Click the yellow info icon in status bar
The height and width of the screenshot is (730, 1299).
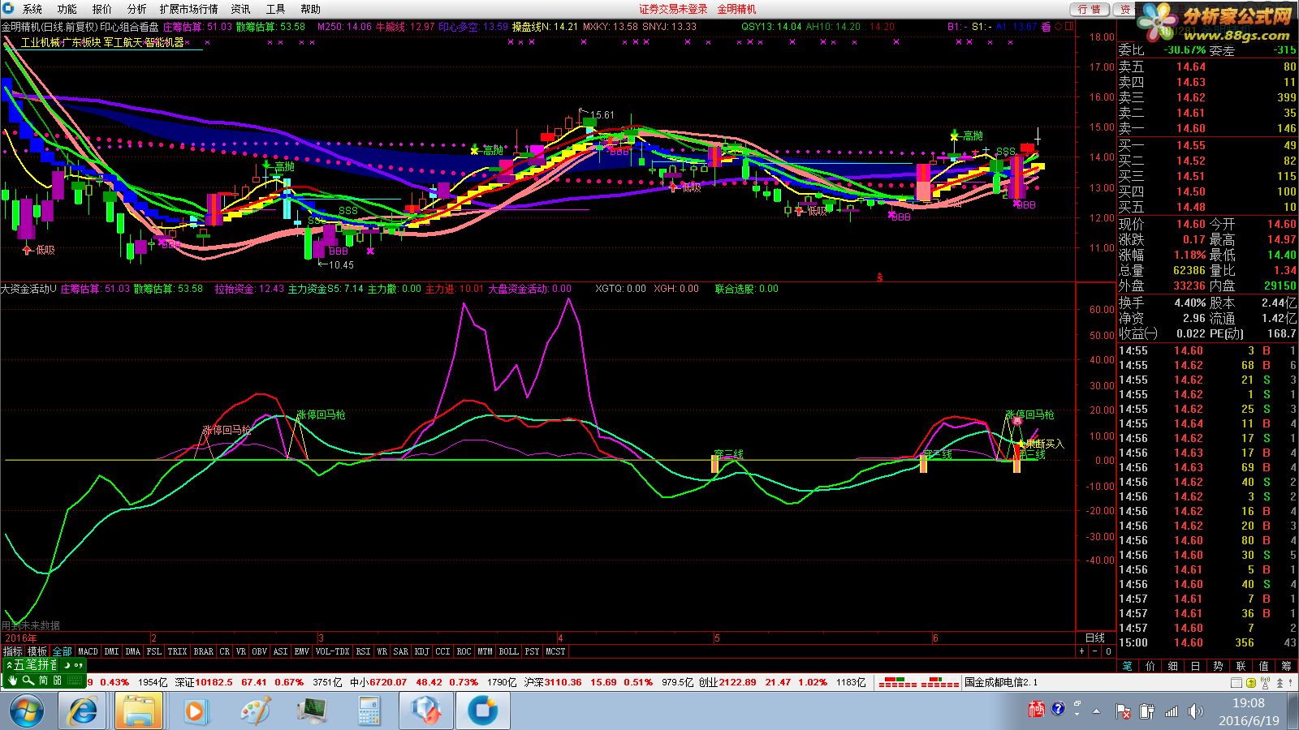click(x=1251, y=683)
